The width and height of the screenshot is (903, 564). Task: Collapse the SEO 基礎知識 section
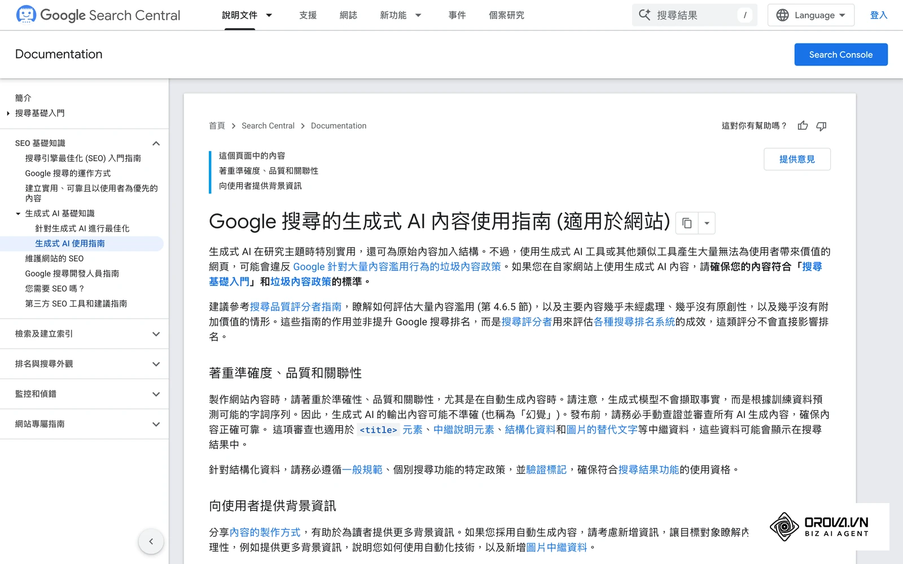(x=156, y=143)
